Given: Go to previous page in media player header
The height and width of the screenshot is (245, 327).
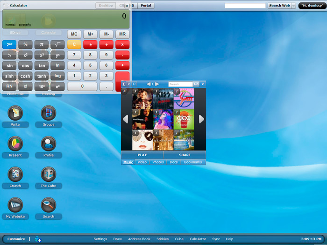Looking at the screenshot, I should (x=149, y=84).
